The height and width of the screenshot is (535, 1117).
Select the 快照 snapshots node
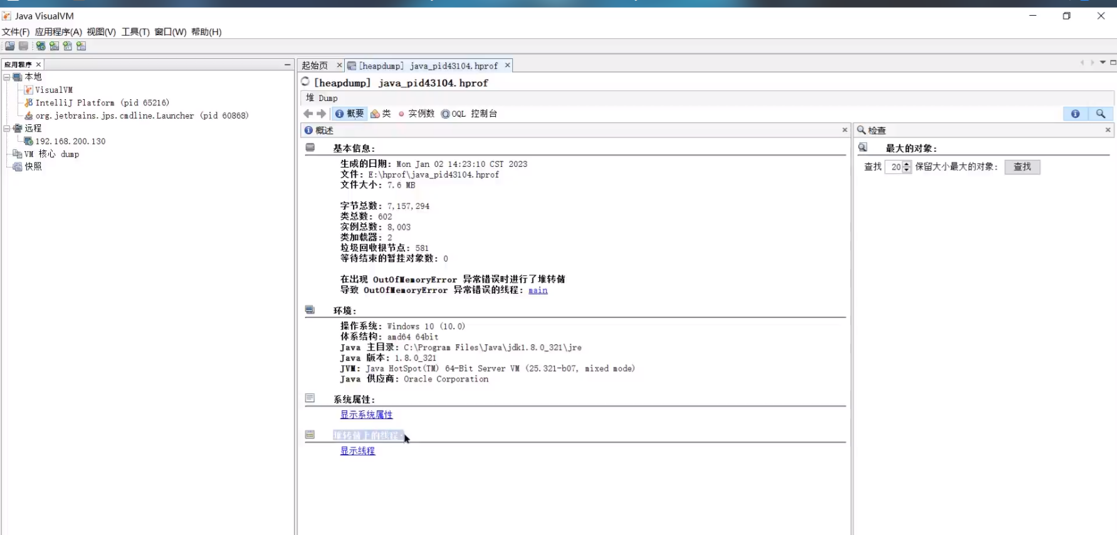tap(33, 167)
